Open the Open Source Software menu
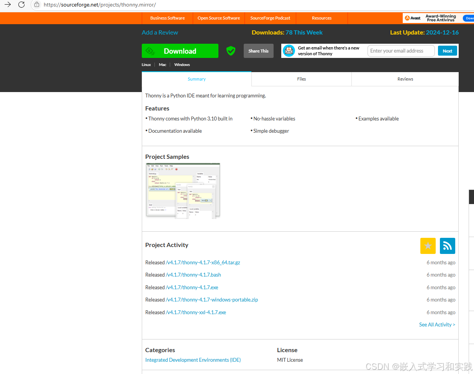 coord(219,18)
